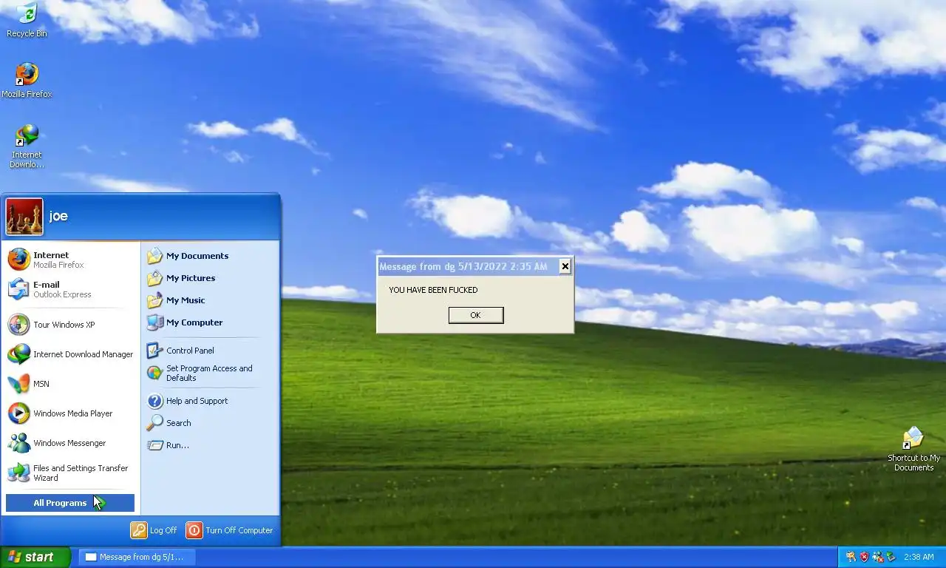This screenshot has width=946, height=568.
Task: Open Search from the Start menu
Action: click(209, 423)
